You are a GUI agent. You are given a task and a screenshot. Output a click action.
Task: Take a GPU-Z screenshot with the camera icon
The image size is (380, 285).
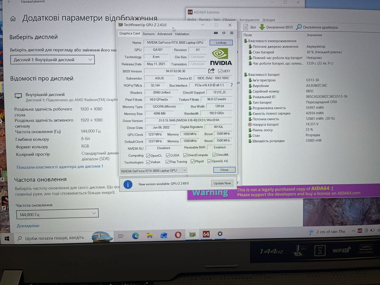point(216,33)
